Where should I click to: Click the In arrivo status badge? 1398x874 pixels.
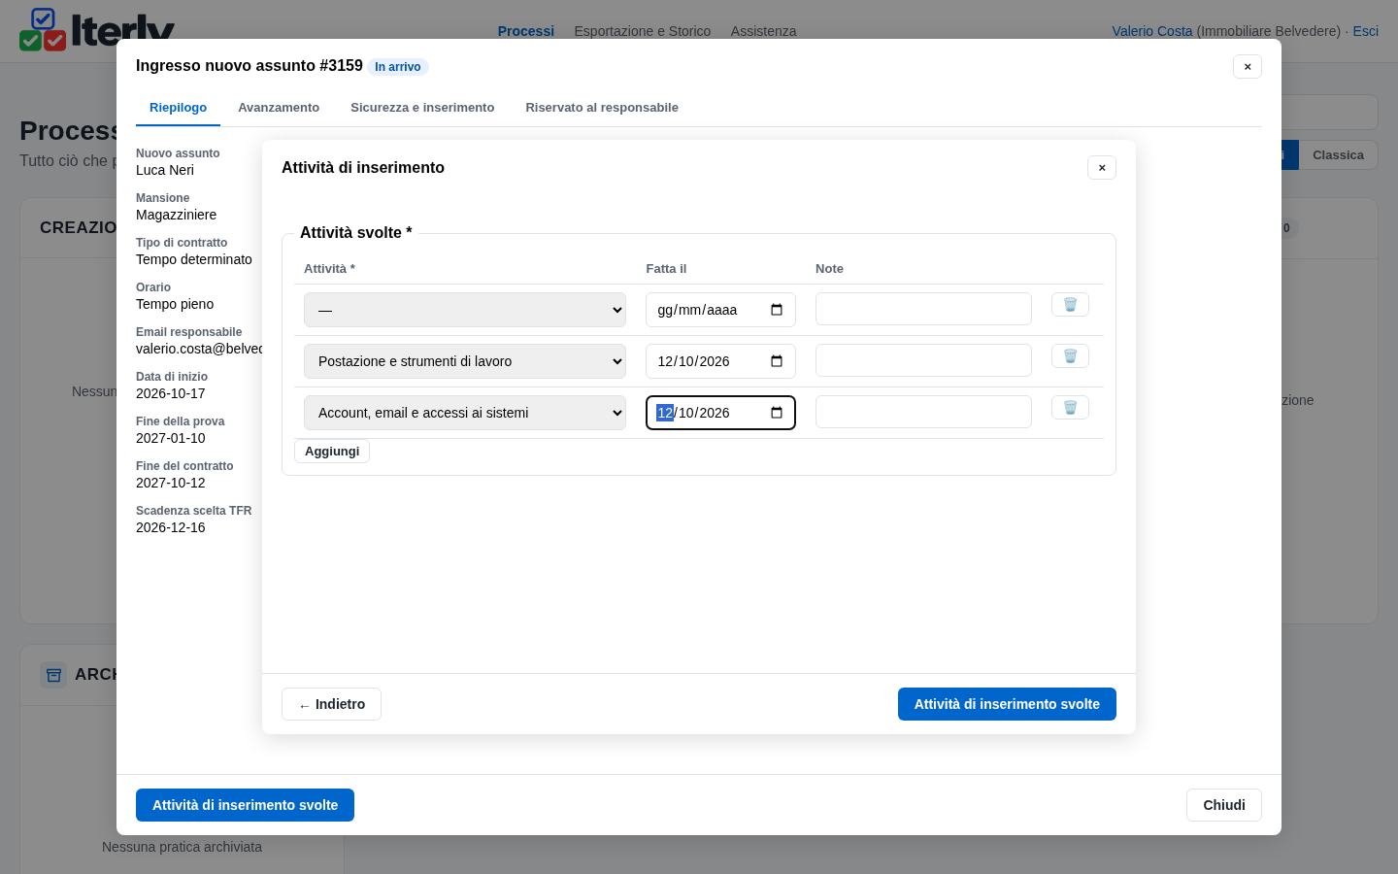398,67
